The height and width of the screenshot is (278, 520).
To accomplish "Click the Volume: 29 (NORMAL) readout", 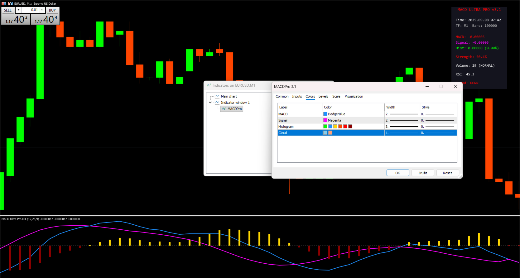I will tap(475, 65).
